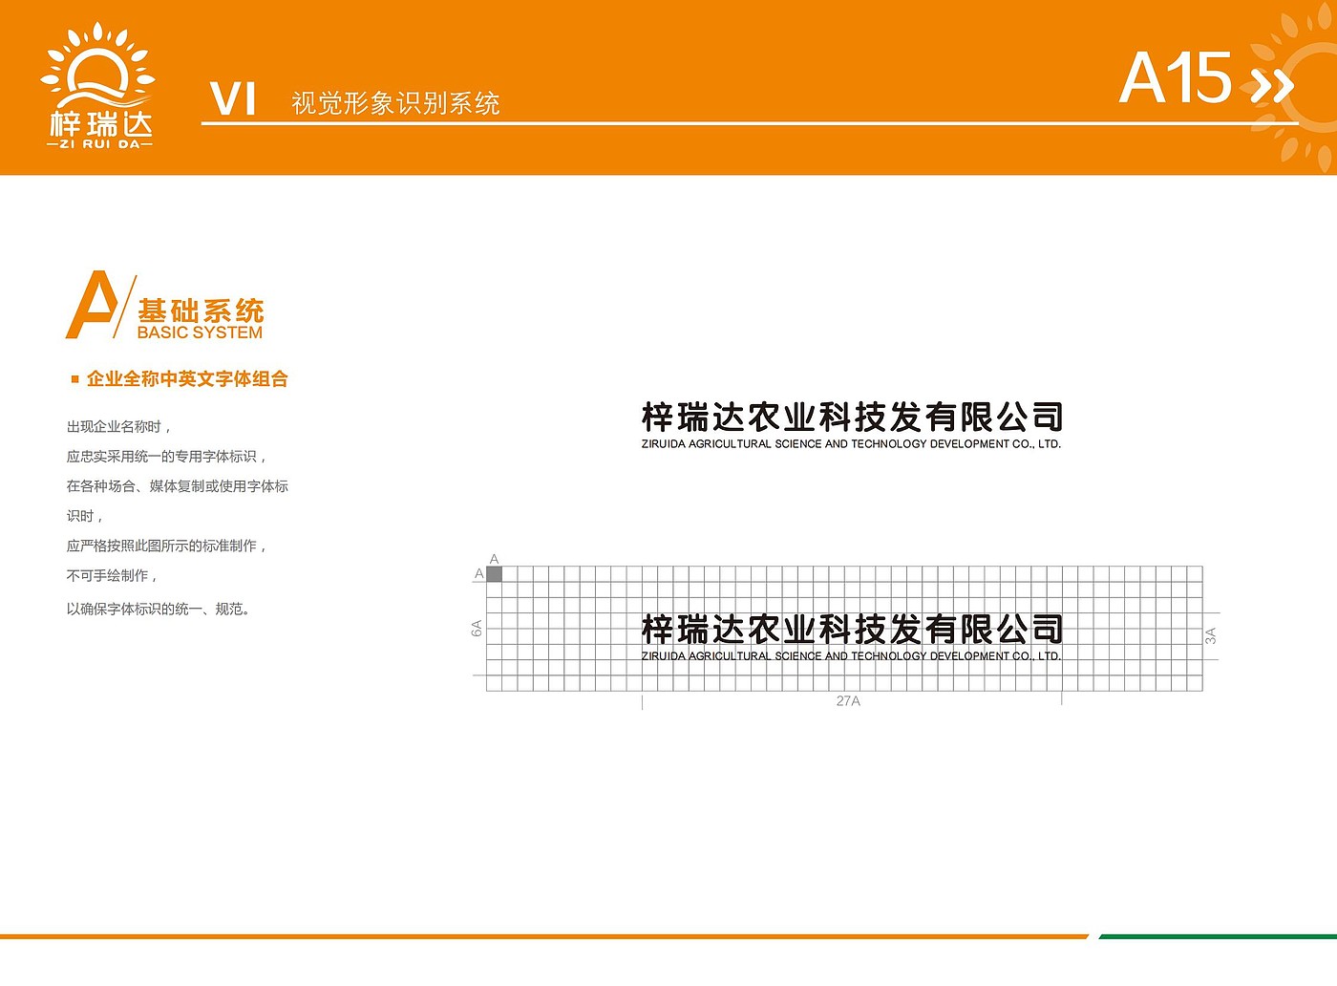The width and height of the screenshot is (1337, 986).
Task: Select the gray unit square in the grid
Action: (494, 574)
